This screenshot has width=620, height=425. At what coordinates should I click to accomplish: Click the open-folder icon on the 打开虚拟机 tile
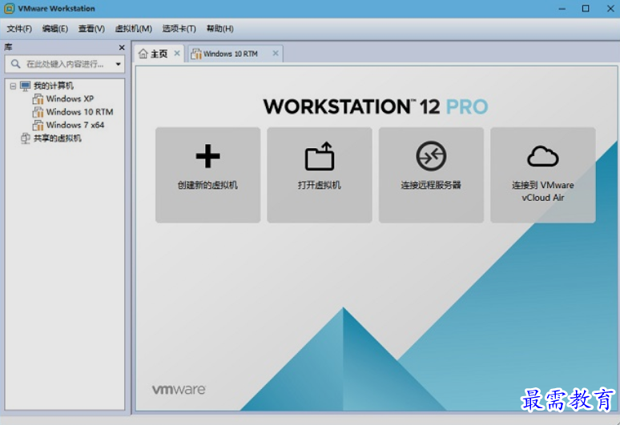point(320,156)
